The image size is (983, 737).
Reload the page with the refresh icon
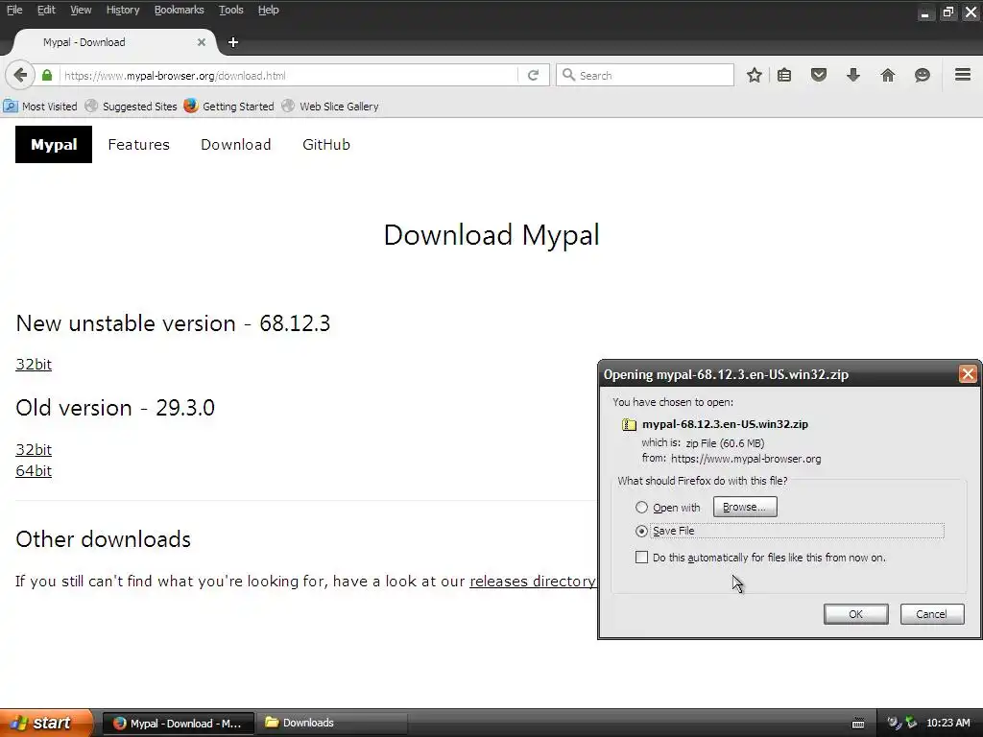(x=534, y=75)
